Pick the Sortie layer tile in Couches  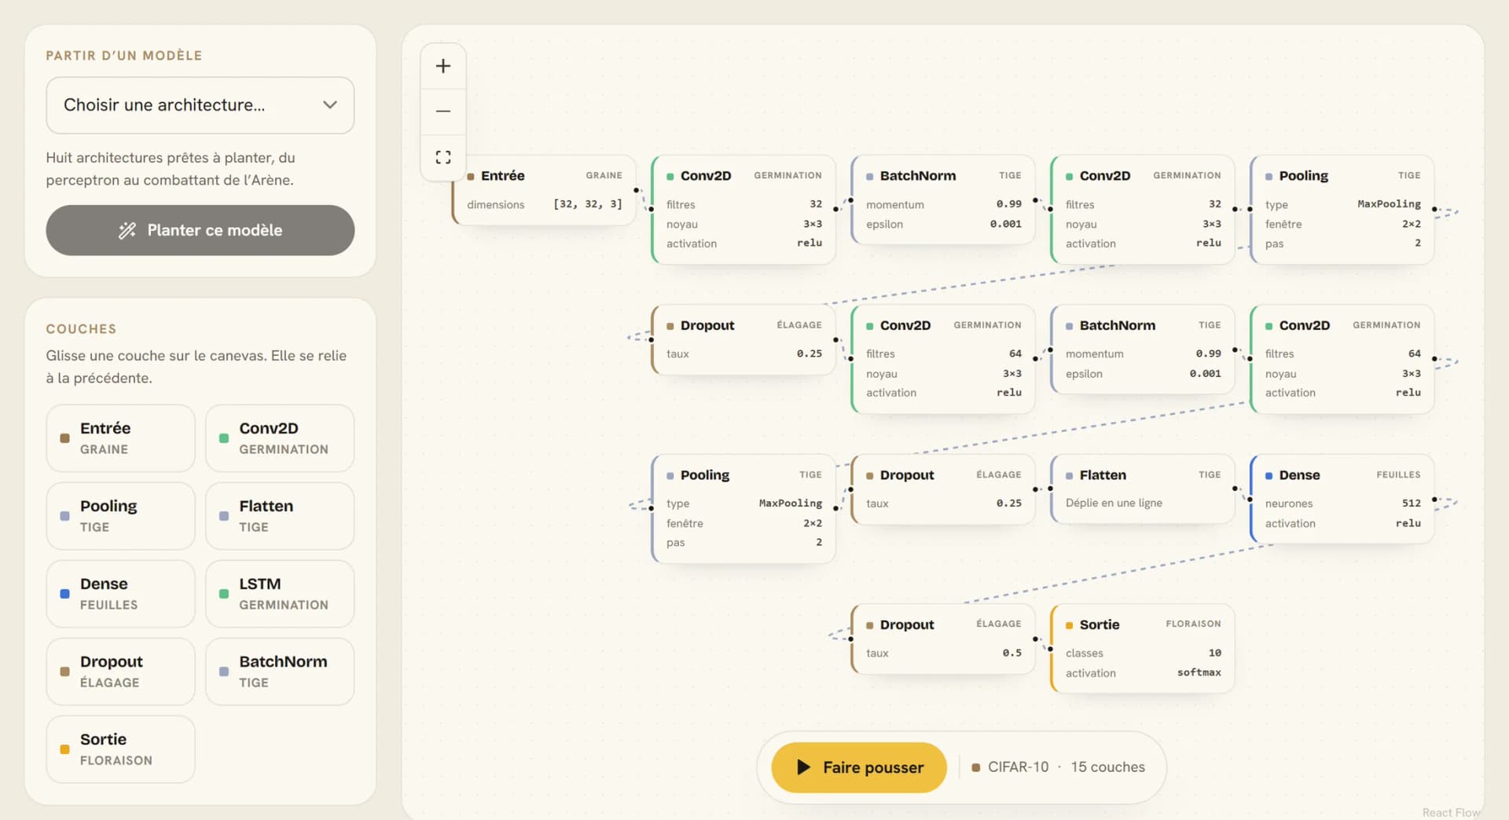pyautogui.click(x=120, y=749)
